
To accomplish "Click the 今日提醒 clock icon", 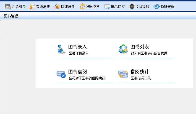I will point(132,6).
